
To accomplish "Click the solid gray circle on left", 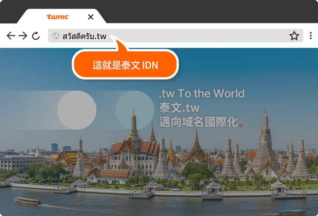I will 77,110.
